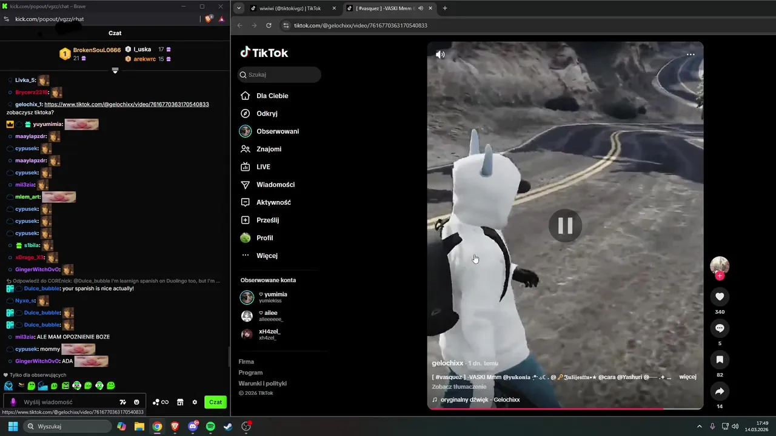776x436 pixels.
Task: Collapse the Kick leaderboard with arrow
Action: tap(115, 71)
